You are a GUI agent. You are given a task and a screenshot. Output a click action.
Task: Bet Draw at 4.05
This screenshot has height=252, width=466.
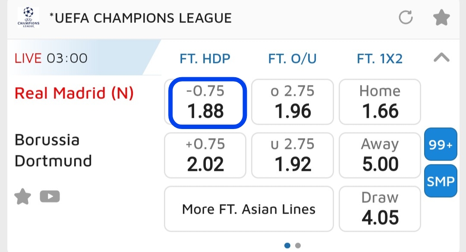pos(380,208)
